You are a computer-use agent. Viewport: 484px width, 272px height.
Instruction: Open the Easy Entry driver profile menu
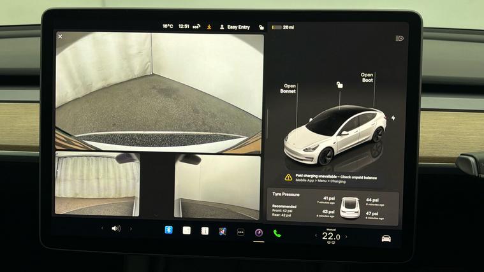234,27
